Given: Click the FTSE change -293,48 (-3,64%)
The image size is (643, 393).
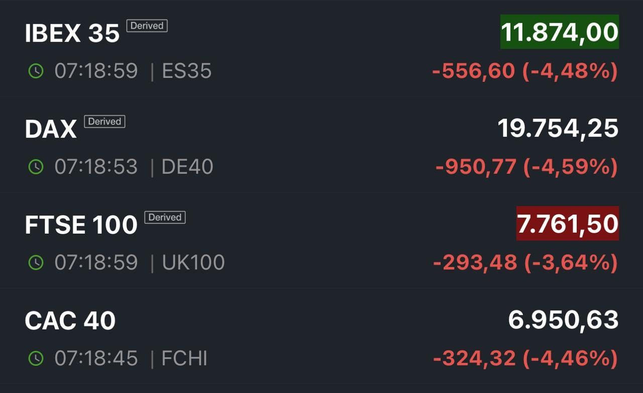Looking at the screenshot, I should tap(525, 262).
